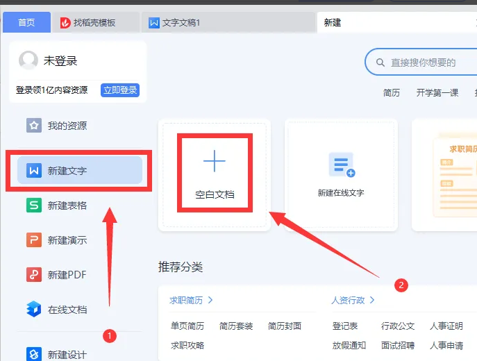Viewport: 477px width, 361px height.
Task: Click the 稻壳 logo on 找稻壳模板 tab
Action: pos(65,23)
